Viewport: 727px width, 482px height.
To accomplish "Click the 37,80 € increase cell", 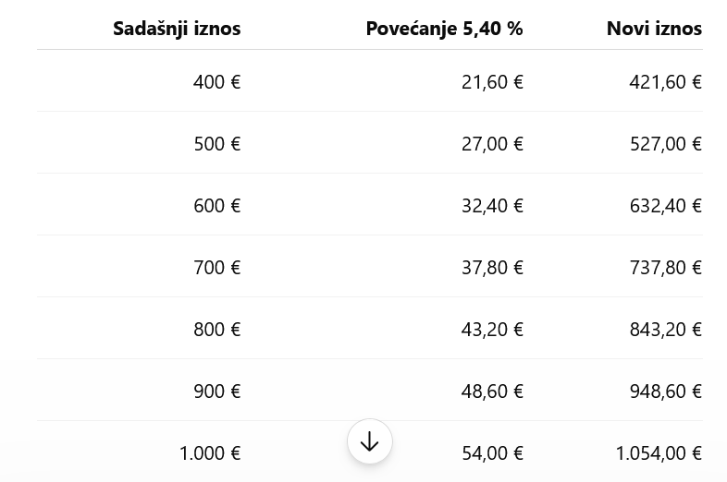I will pyautogui.click(x=492, y=268).
